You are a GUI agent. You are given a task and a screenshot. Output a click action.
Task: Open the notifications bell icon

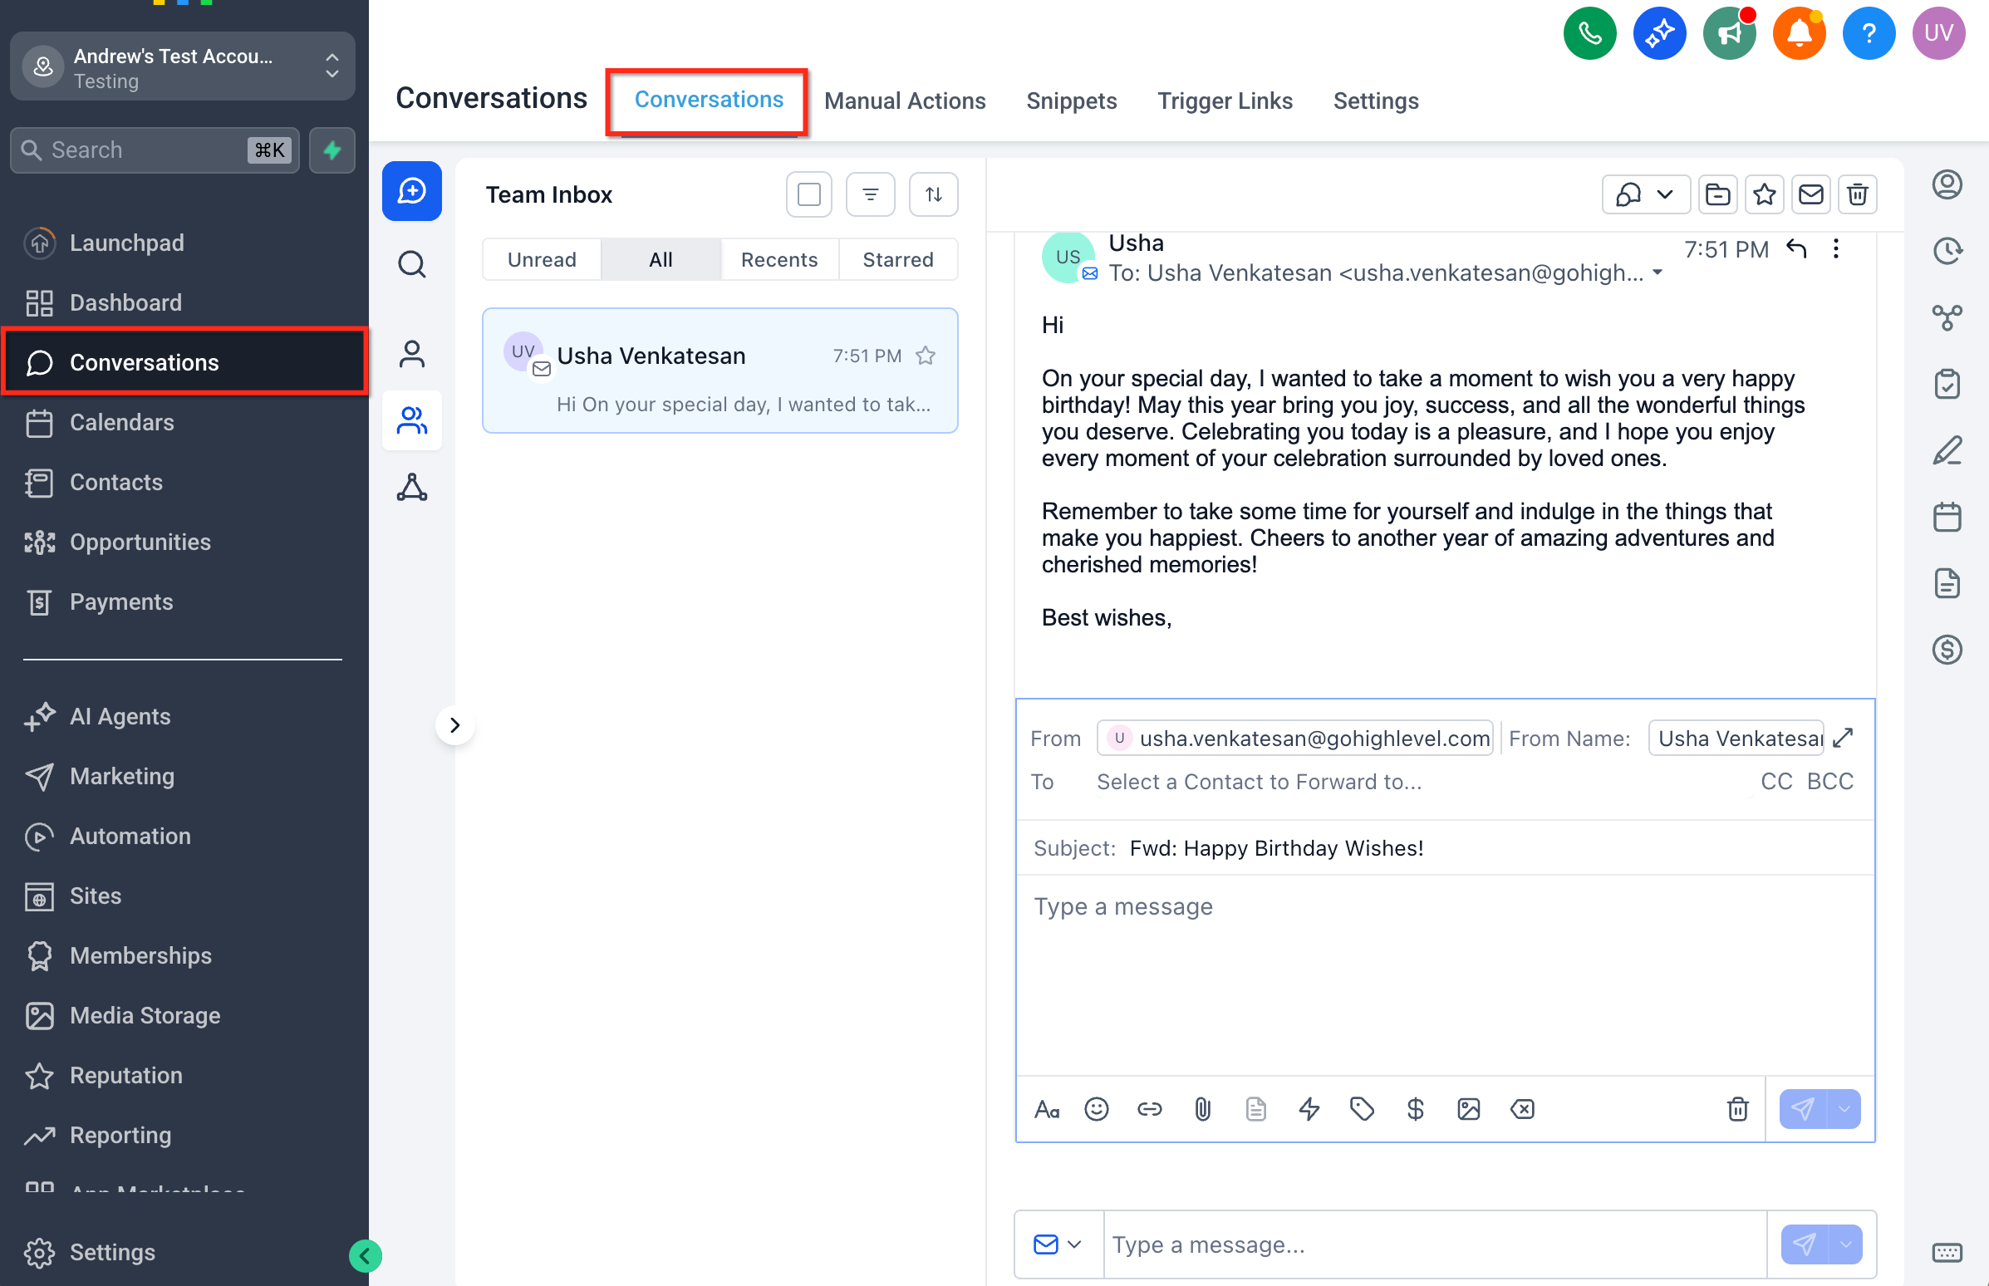coord(1799,33)
